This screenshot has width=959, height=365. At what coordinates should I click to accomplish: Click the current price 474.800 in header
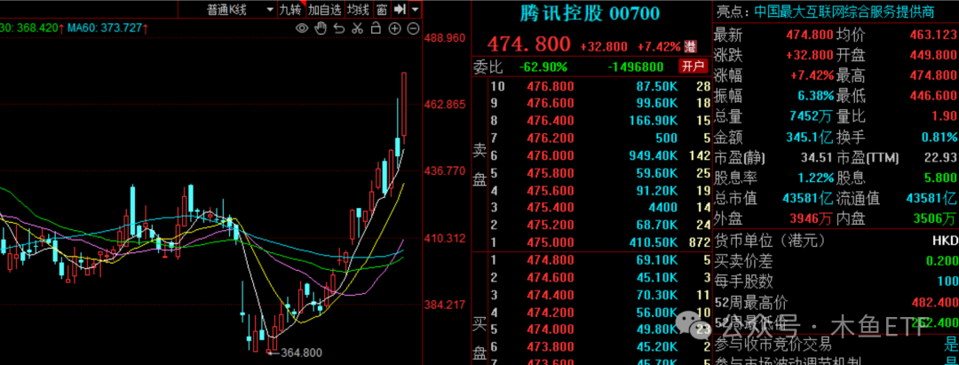[x=528, y=44]
